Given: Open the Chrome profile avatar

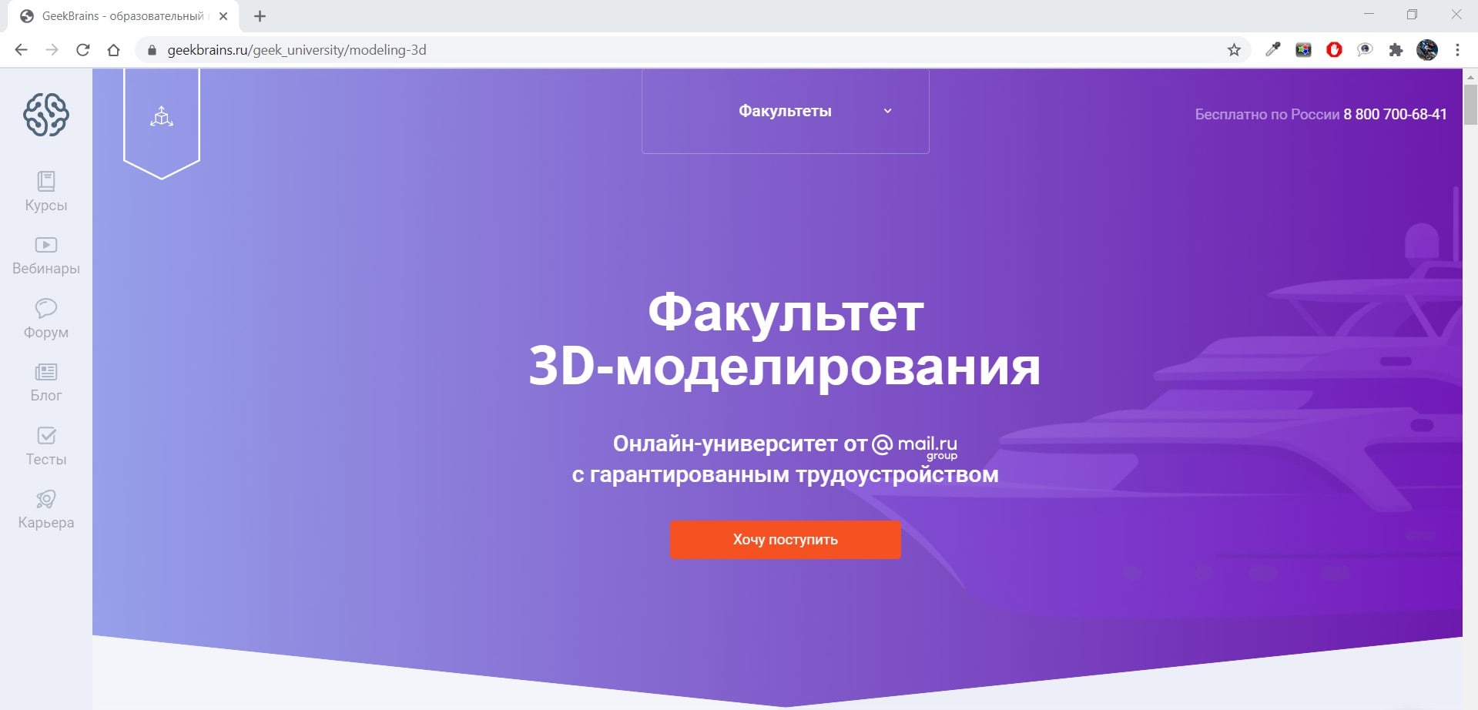Looking at the screenshot, I should pos(1427,50).
